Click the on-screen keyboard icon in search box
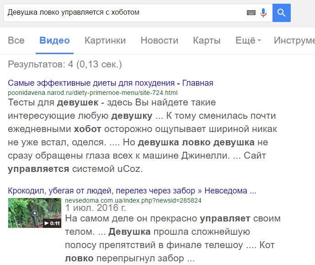Viewport: 315px width, 265px height. pyautogui.click(x=251, y=13)
